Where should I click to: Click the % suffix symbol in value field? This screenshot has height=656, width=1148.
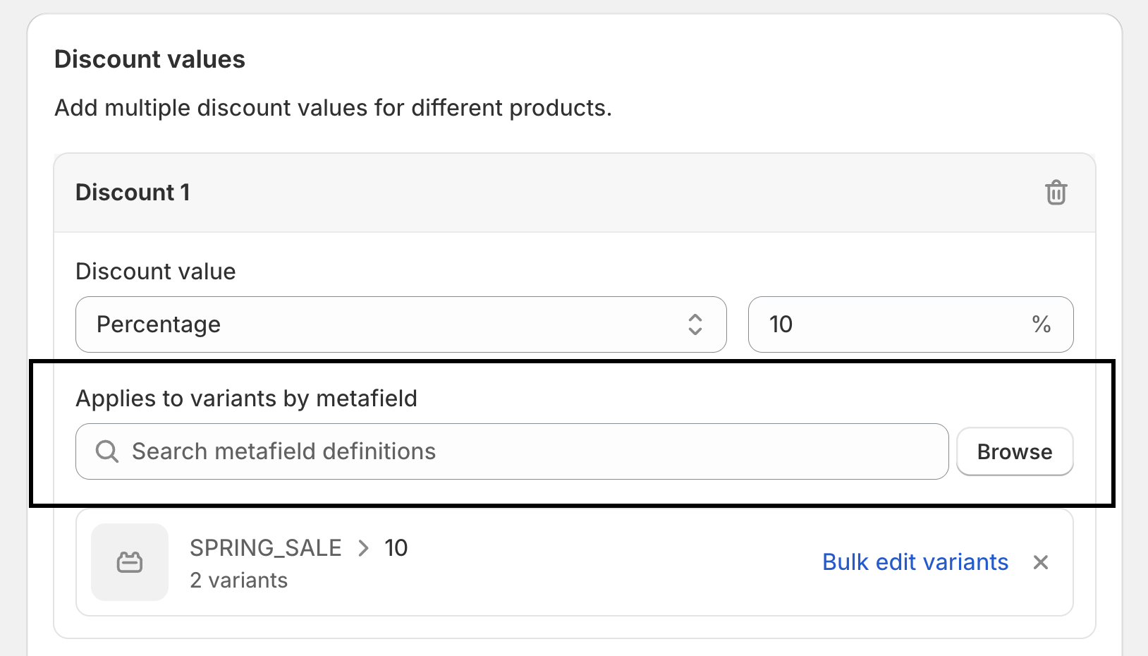pyautogui.click(x=1041, y=324)
